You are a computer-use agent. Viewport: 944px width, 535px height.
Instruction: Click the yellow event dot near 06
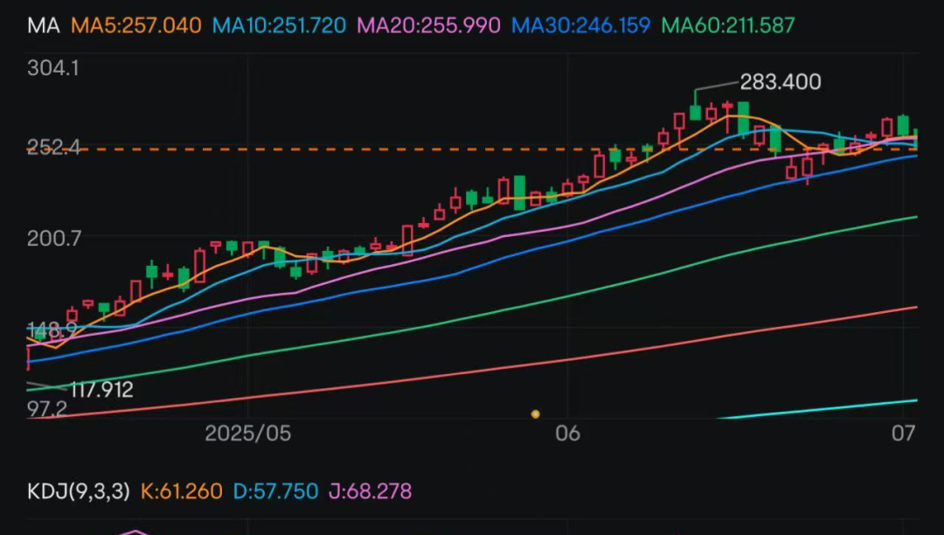535,414
